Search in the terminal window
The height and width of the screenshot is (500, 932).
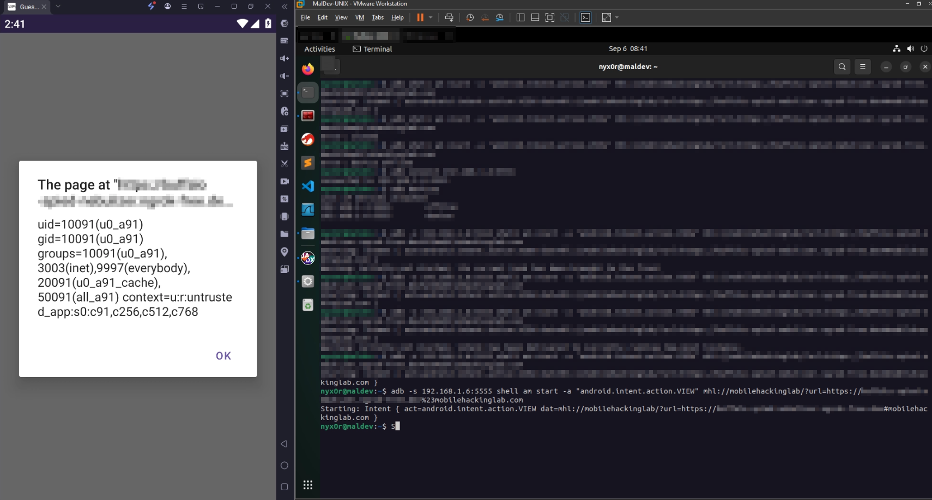point(842,67)
